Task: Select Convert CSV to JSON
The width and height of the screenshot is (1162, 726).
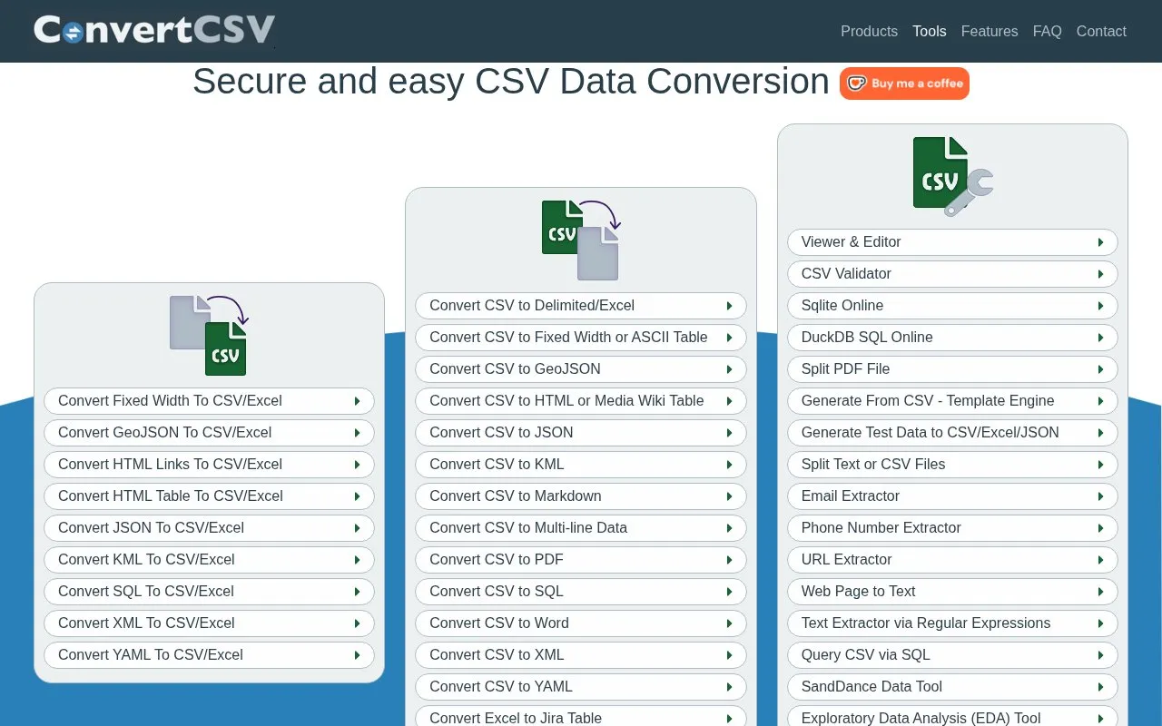Action: pos(581,433)
